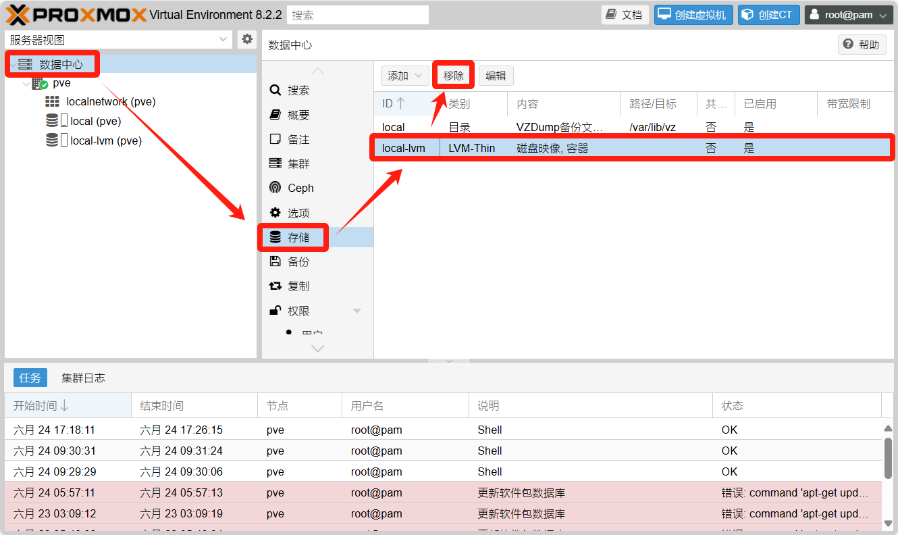Open 复制 replication icon item
This screenshot has height=535, width=898.
[x=275, y=286]
